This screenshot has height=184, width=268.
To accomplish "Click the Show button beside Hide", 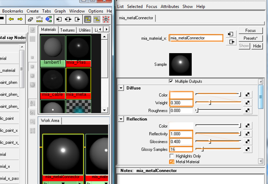I will pos(244,46).
